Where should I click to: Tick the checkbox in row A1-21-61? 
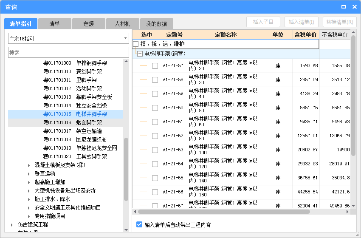pyautogui.click(x=155, y=122)
